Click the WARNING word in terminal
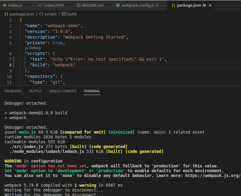This screenshot has width=241, height=196. (13, 161)
